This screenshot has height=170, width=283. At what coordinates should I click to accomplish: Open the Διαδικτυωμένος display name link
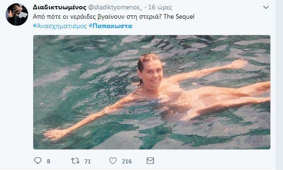coord(60,7)
